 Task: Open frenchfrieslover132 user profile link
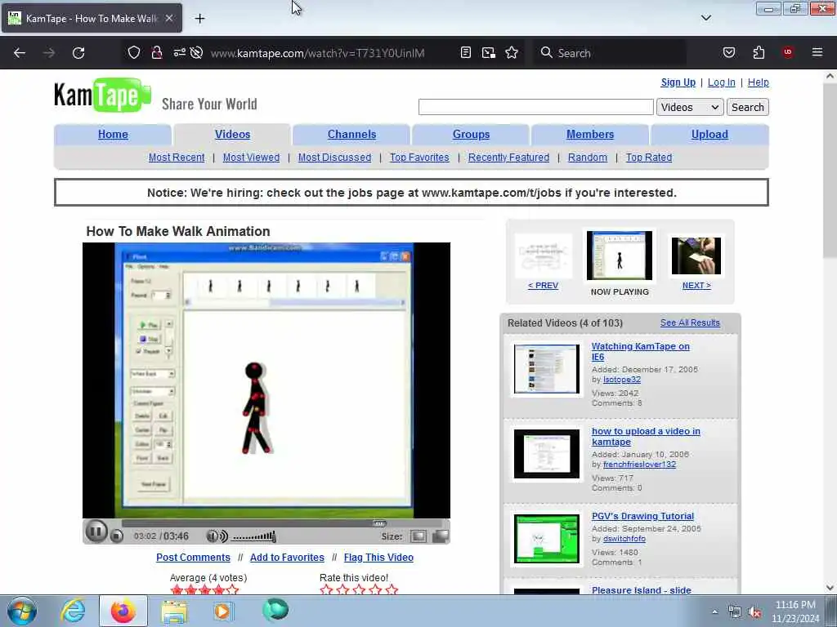click(639, 465)
